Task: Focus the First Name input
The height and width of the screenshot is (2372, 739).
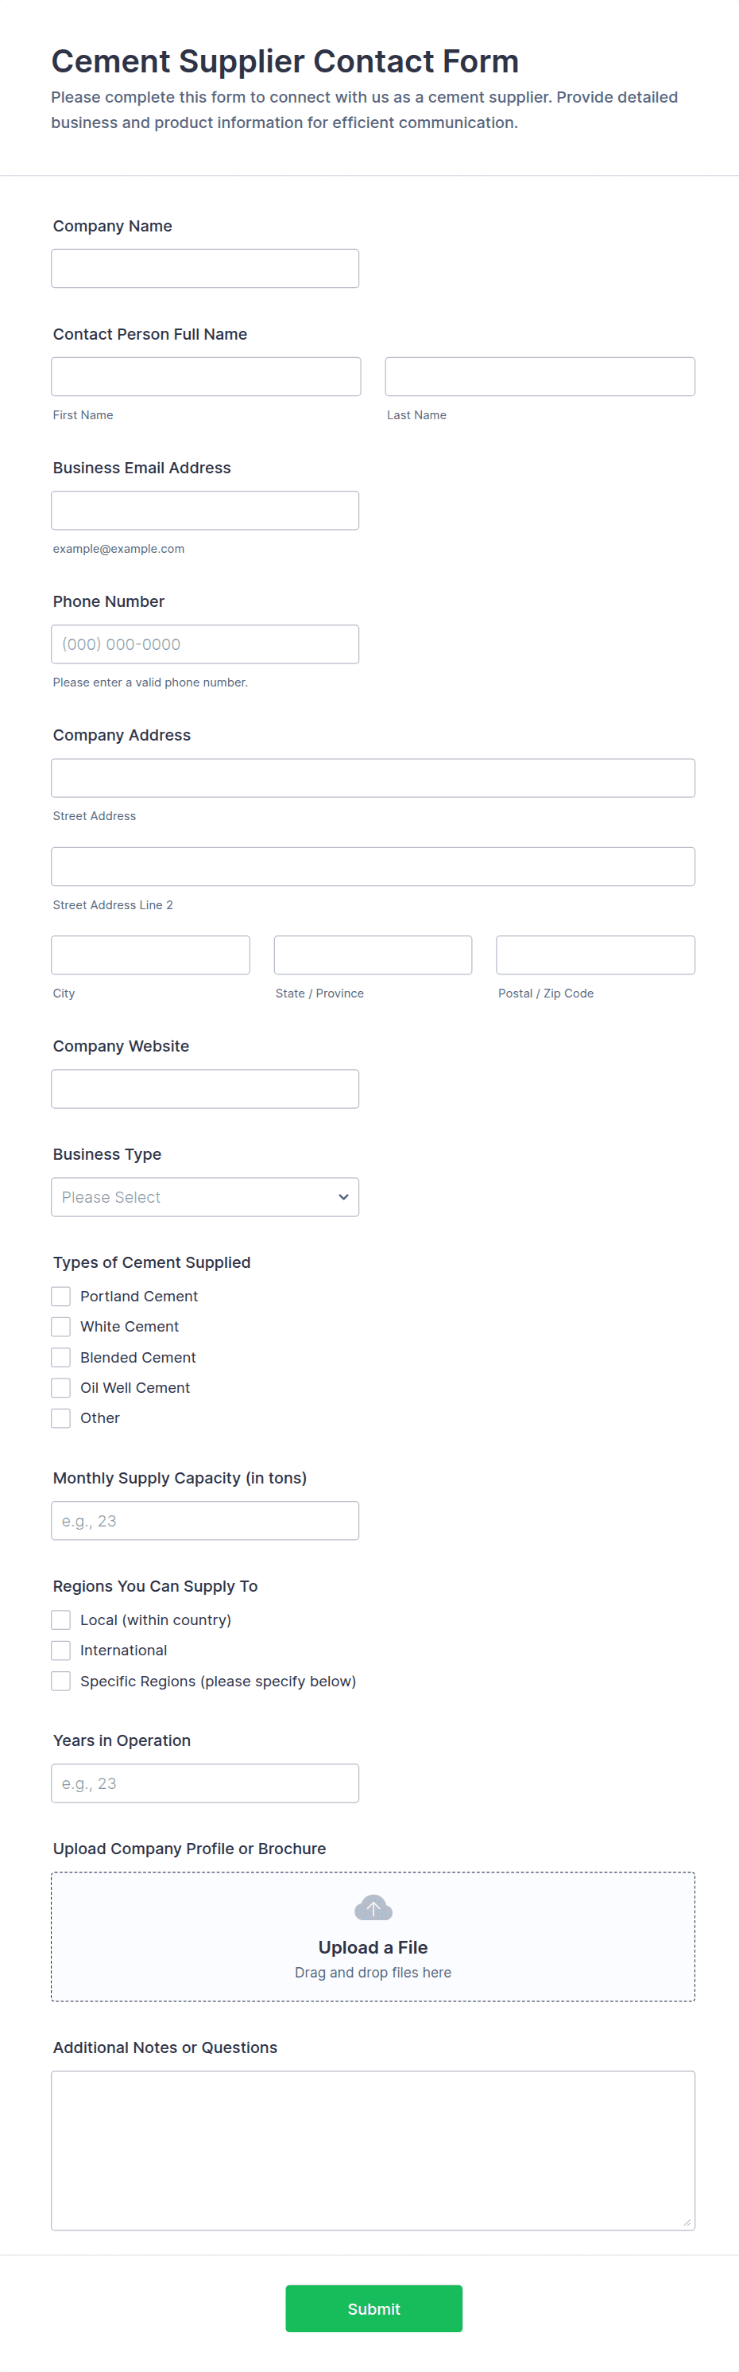Action: [205, 376]
